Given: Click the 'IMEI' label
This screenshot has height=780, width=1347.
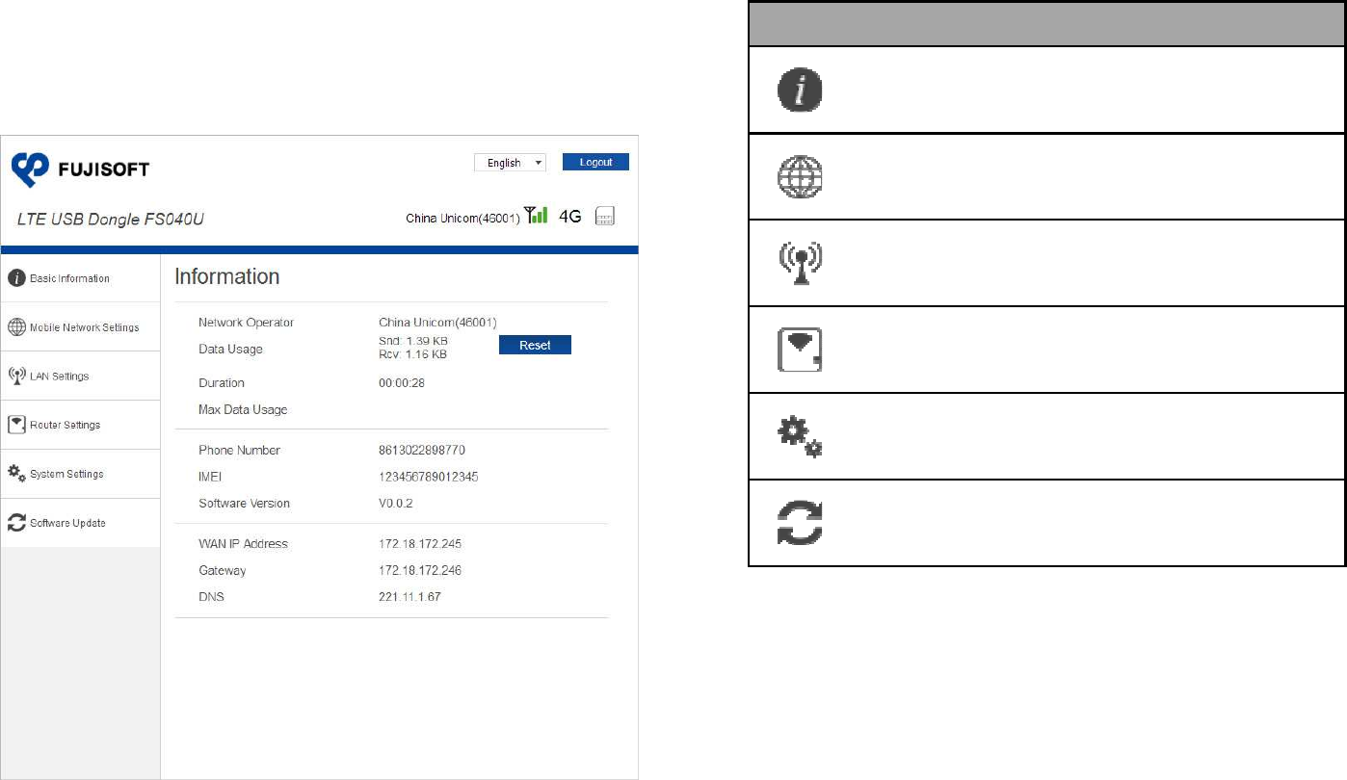Looking at the screenshot, I should coord(210,477).
